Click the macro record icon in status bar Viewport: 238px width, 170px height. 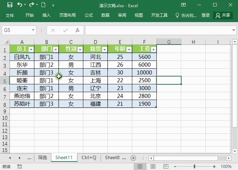(20, 167)
